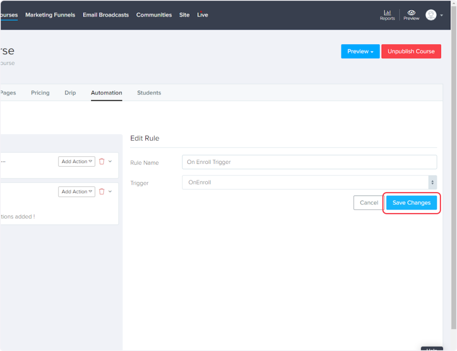
Task: Switch to the Drip tab
Action: pos(70,93)
